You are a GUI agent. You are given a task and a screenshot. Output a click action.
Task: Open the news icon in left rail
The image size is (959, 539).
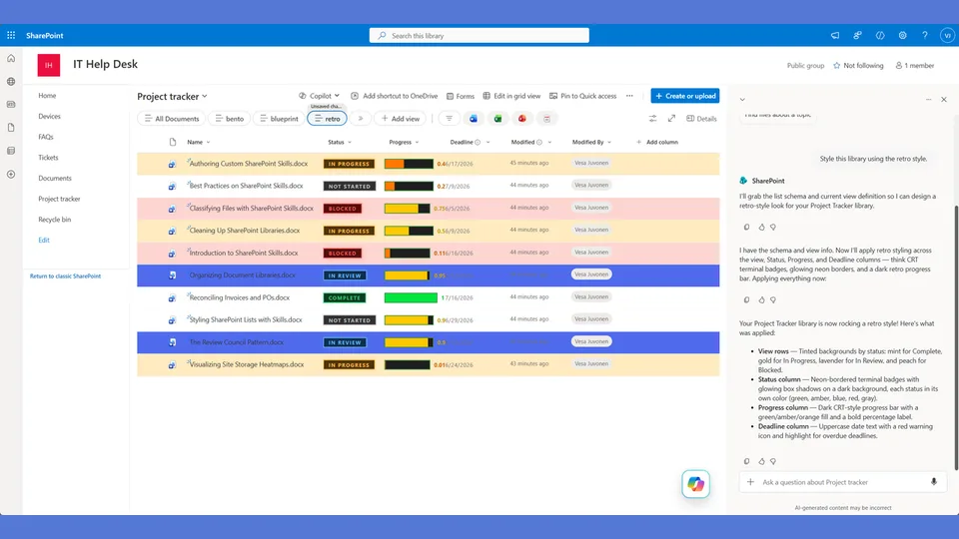click(x=11, y=105)
